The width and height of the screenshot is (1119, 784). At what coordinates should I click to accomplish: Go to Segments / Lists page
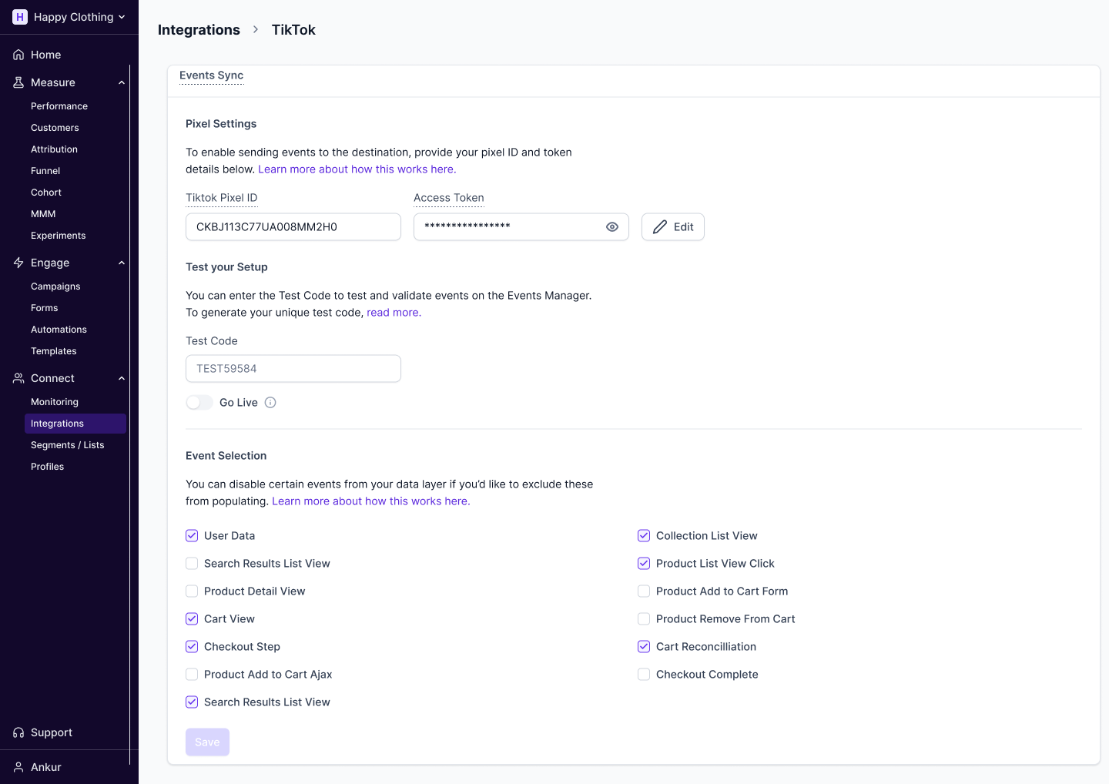coord(67,445)
